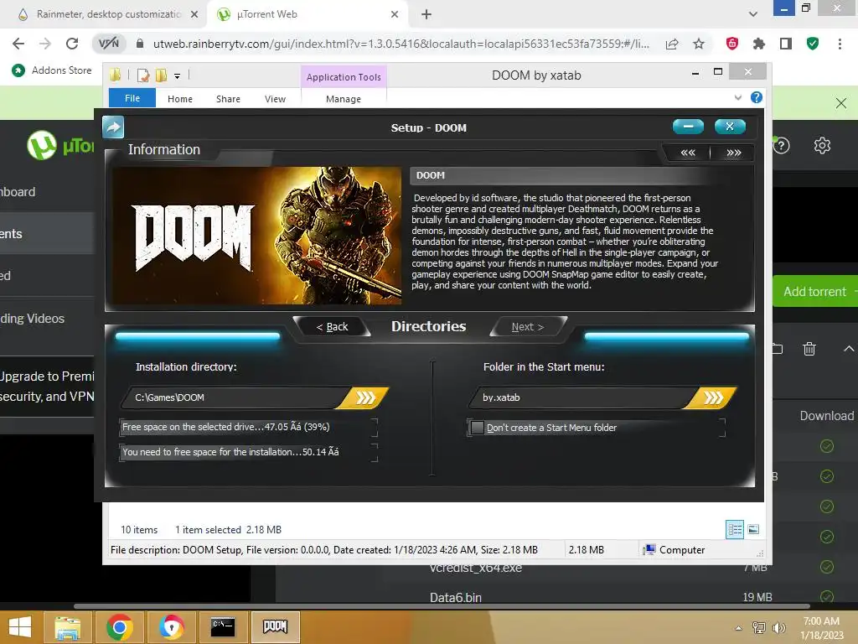Expand the Explorer ribbon chevron
Image resolution: width=858 pixels, height=644 pixels.
pos(738,97)
